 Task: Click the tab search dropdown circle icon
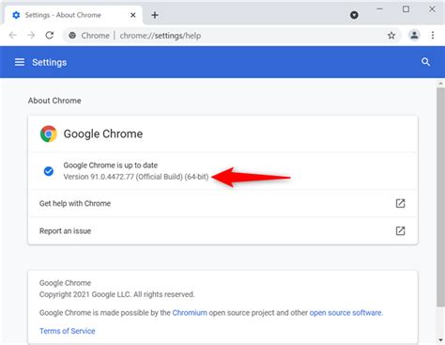coord(354,15)
